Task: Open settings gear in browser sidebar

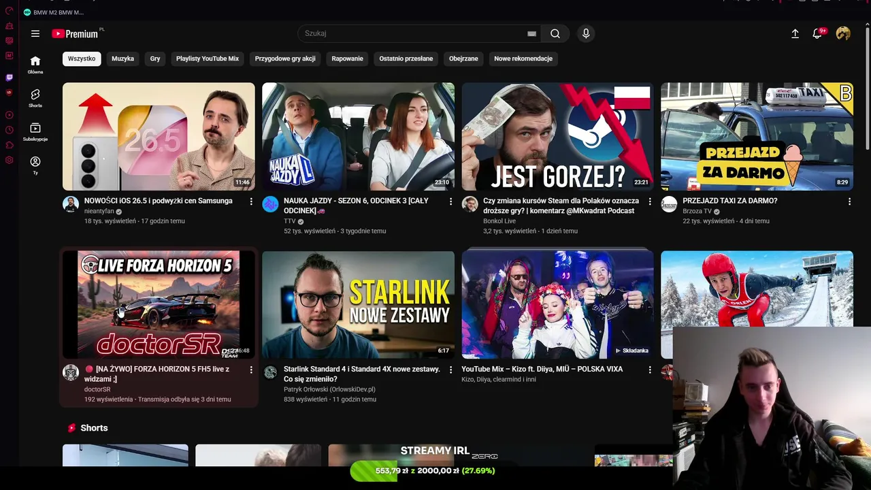Action: (x=10, y=160)
